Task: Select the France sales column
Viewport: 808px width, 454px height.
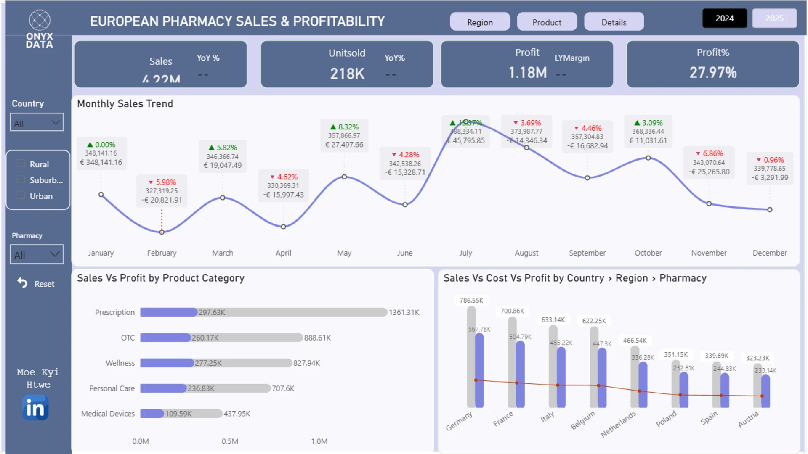Action: point(512,362)
